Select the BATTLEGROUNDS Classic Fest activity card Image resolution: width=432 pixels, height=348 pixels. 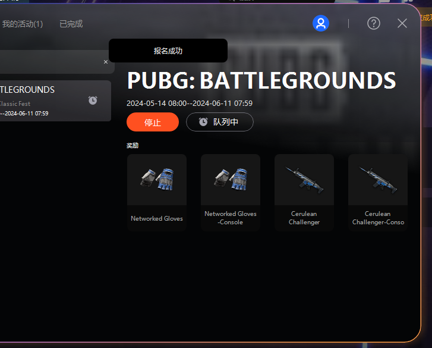coord(55,101)
